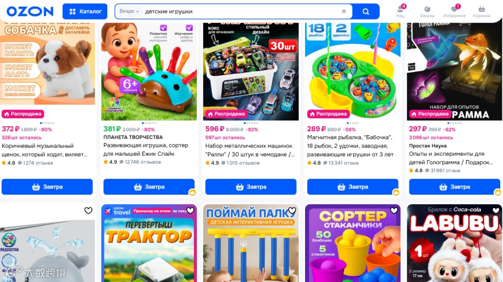Open the user profile icon with badge
This screenshot has width=503, height=282.
tap(400, 11)
